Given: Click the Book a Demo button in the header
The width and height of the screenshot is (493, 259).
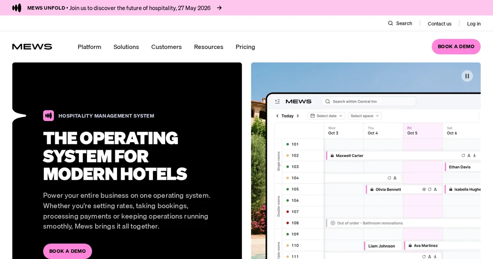Looking at the screenshot, I should [456, 46].
